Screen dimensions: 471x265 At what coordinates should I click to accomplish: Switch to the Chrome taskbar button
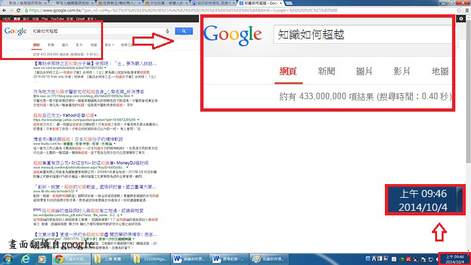click(71, 259)
